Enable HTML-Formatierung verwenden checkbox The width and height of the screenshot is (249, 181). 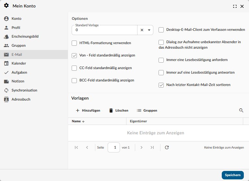point(74,43)
